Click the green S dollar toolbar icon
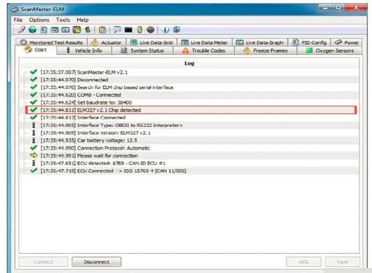 click(88, 30)
